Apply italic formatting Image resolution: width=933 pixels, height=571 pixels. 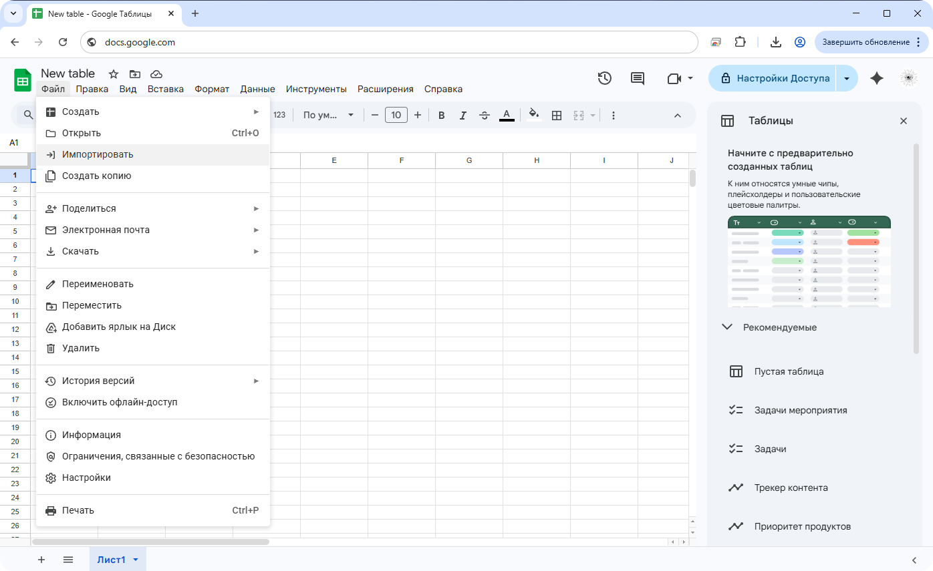tap(463, 116)
